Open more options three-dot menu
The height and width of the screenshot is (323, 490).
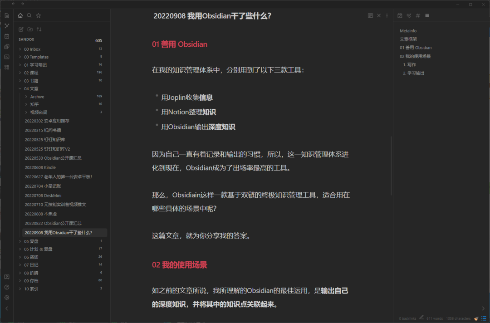tap(387, 15)
